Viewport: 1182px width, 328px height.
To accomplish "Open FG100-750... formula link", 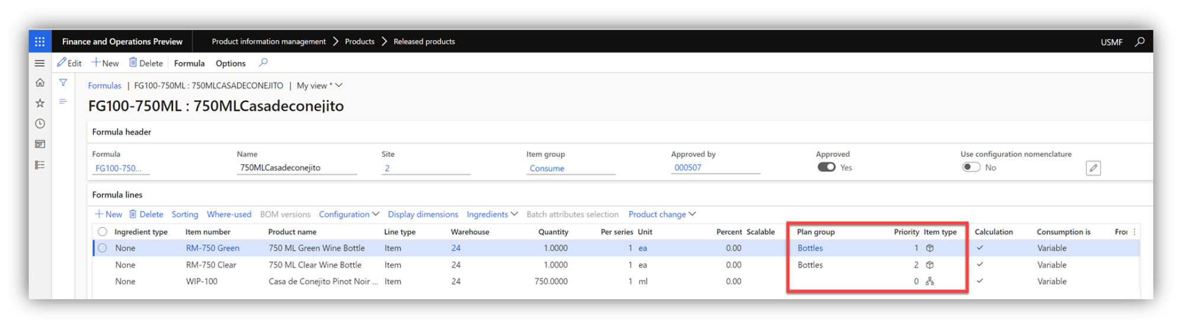I will coord(118,168).
